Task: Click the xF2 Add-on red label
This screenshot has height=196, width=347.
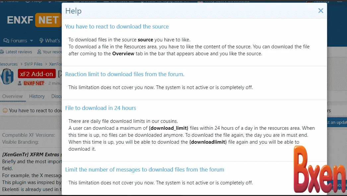Action: (36, 74)
